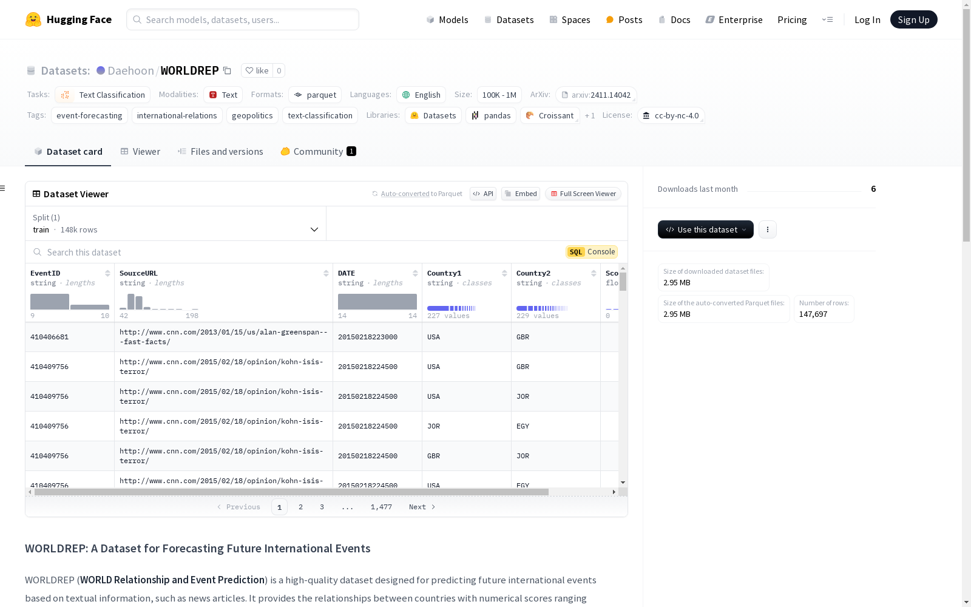This screenshot has height=607, width=971.
Task: Click the left sidebar toggle icon
Action: pyautogui.click(x=2, y=188)
